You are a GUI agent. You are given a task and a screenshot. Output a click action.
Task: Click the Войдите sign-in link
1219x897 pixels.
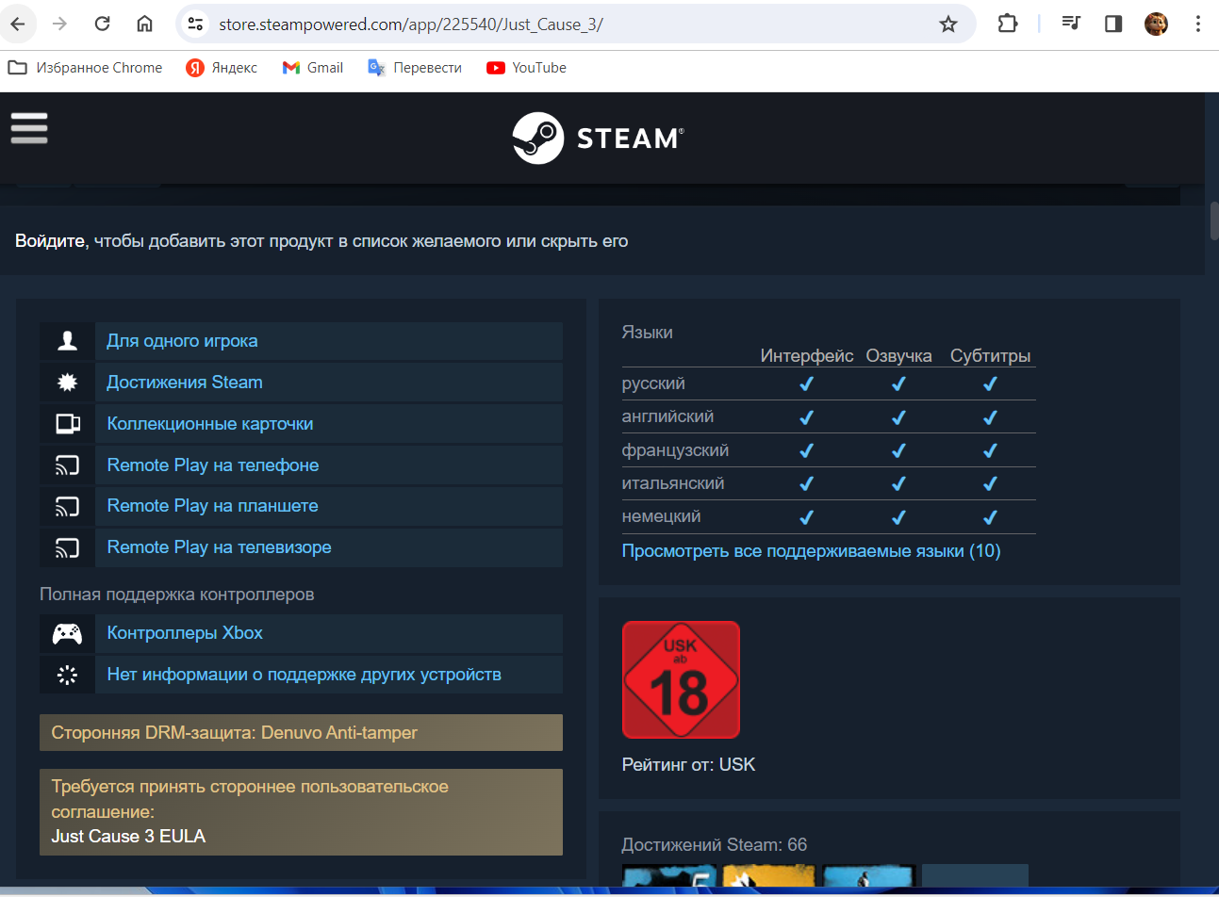point(50,241)
